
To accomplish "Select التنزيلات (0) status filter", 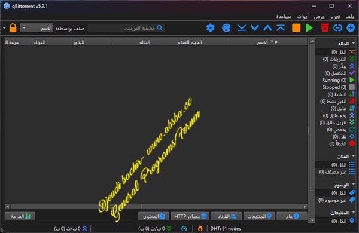I will point(339,59).
